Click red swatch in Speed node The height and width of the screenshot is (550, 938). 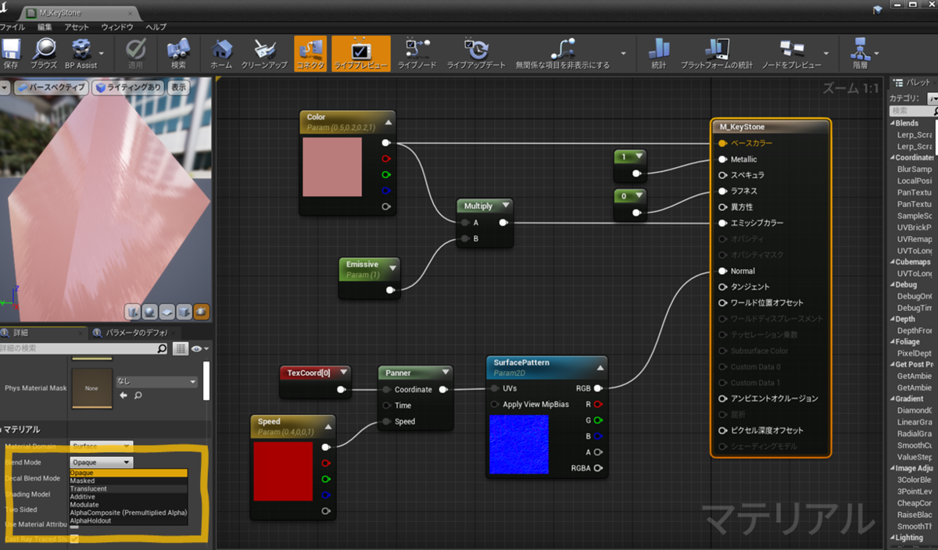pyautogui.click(x=283, y=471)
